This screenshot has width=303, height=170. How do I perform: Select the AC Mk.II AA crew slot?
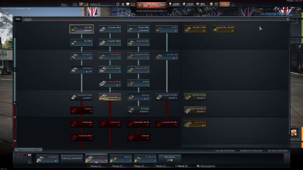coord(145,159)
